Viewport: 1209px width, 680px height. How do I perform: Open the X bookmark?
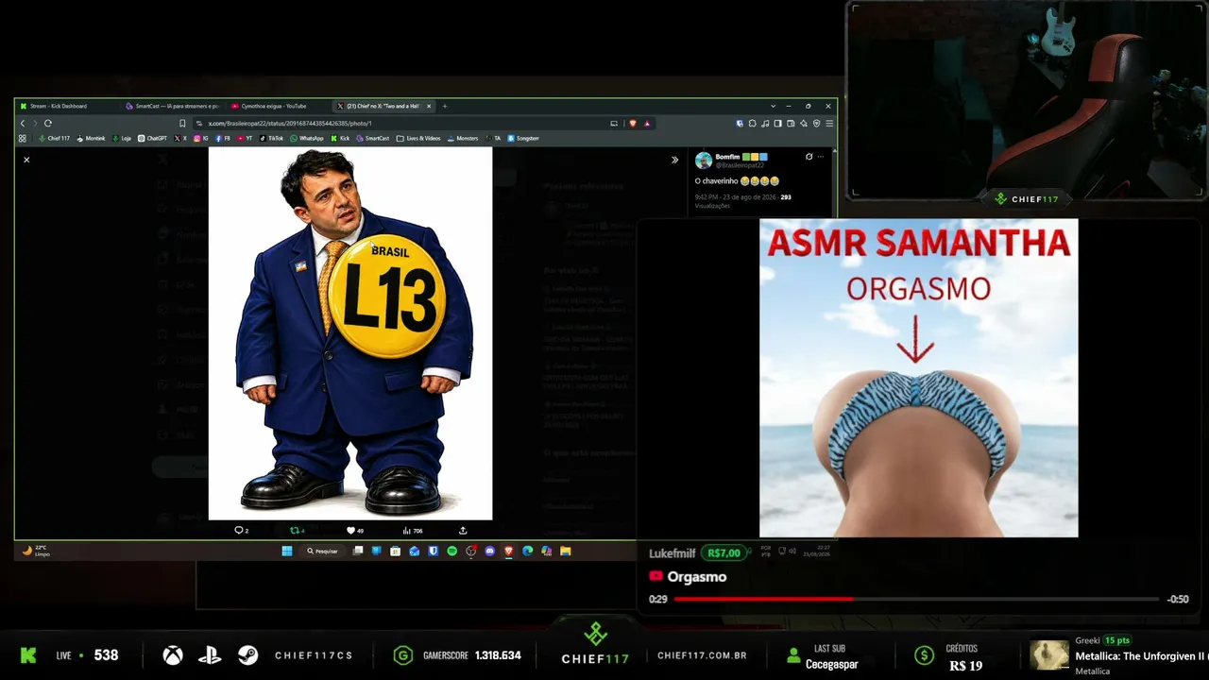coord(180,138)
